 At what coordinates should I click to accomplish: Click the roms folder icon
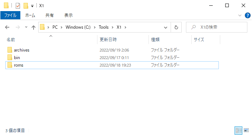[10, 65]
